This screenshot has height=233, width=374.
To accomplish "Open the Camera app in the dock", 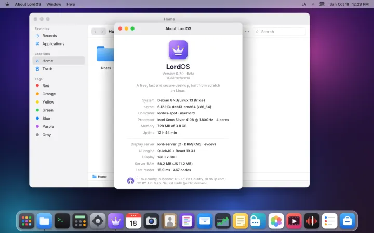I will pyautogui.click(x=151, y=221).
